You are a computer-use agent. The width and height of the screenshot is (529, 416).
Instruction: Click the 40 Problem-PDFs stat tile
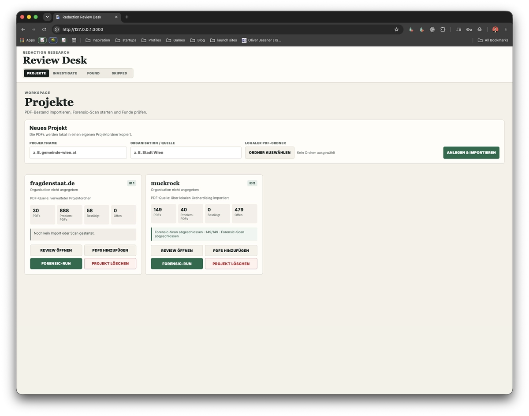pos(190,214)
